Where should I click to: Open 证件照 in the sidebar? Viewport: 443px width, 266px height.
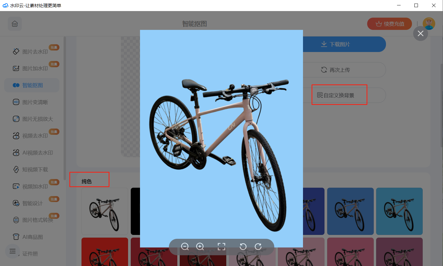(x=30, y=254)
